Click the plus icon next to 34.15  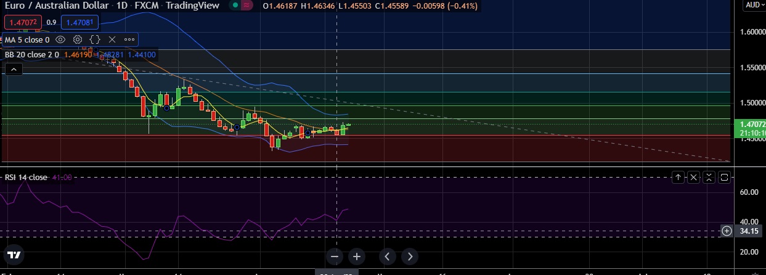(727, 231)
